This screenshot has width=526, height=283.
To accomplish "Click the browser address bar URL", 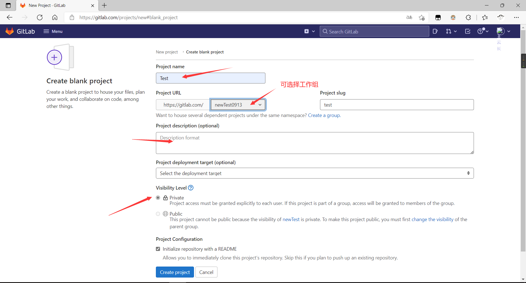I will pos(128,18).
